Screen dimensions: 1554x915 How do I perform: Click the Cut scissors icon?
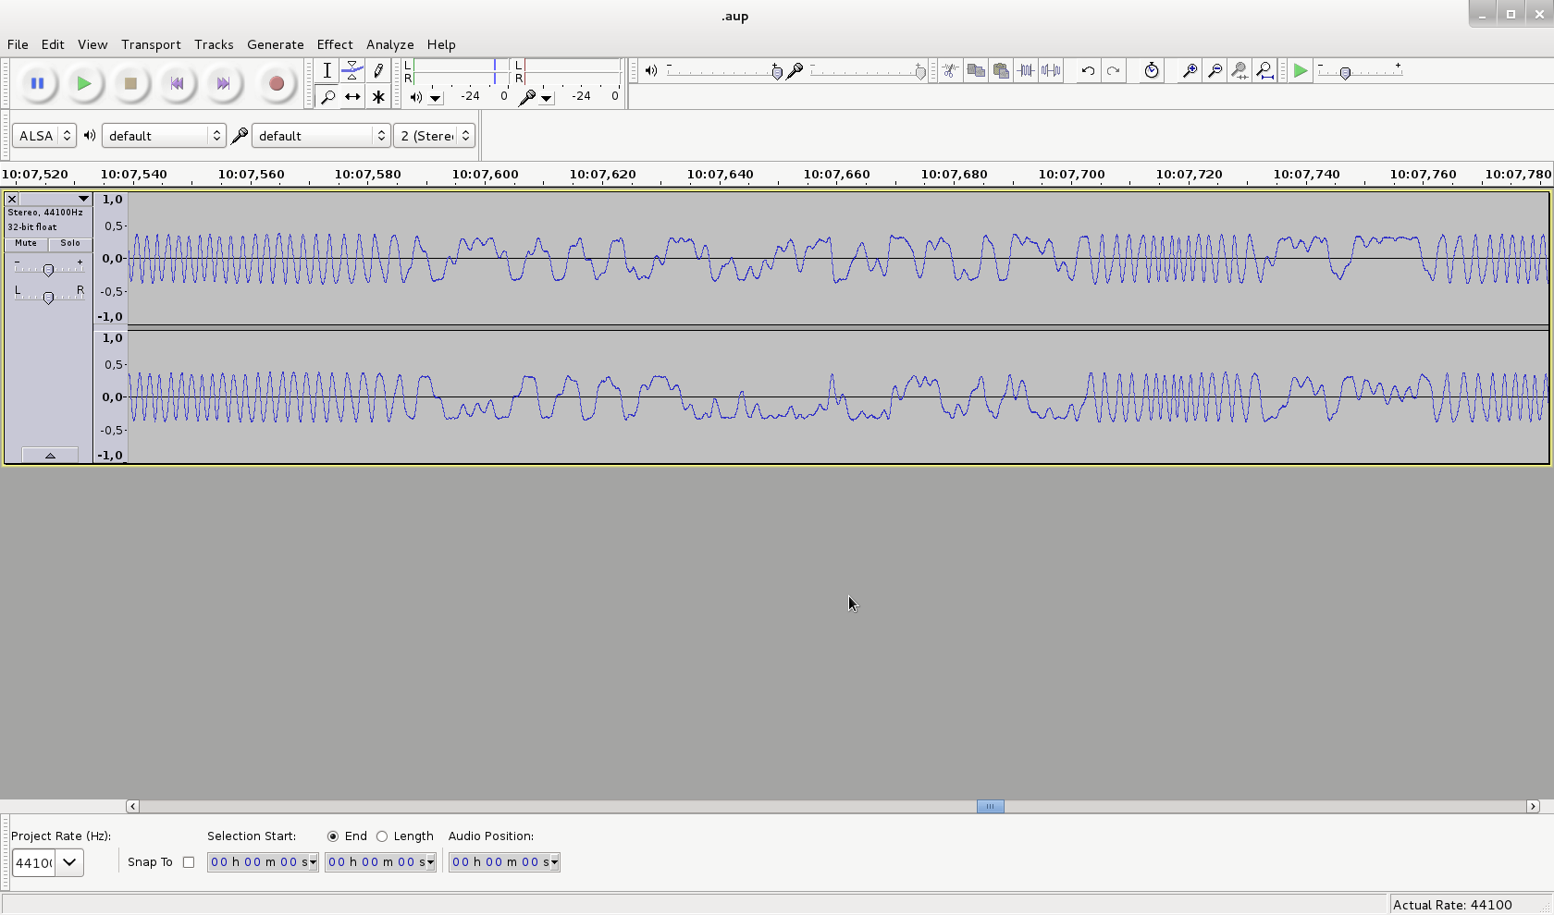[951, 70]
